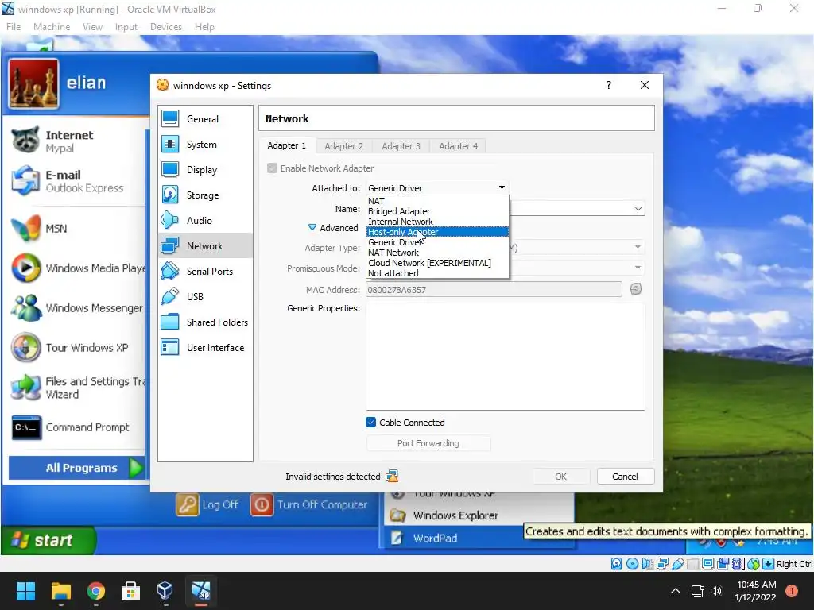Click hard disk activity status icon

coord(616,564)
